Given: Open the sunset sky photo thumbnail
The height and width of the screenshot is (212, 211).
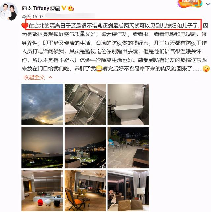Looking at the screenshot, I should tap(42, 104).
